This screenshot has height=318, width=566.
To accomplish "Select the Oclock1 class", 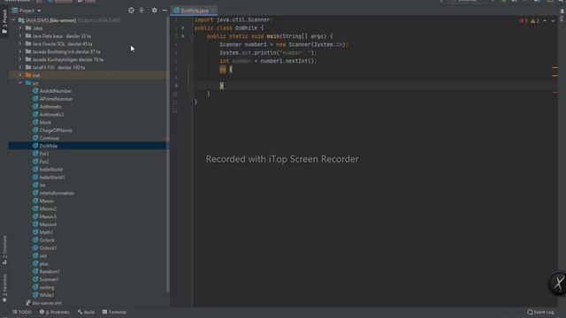I will [x=48, y=247].
